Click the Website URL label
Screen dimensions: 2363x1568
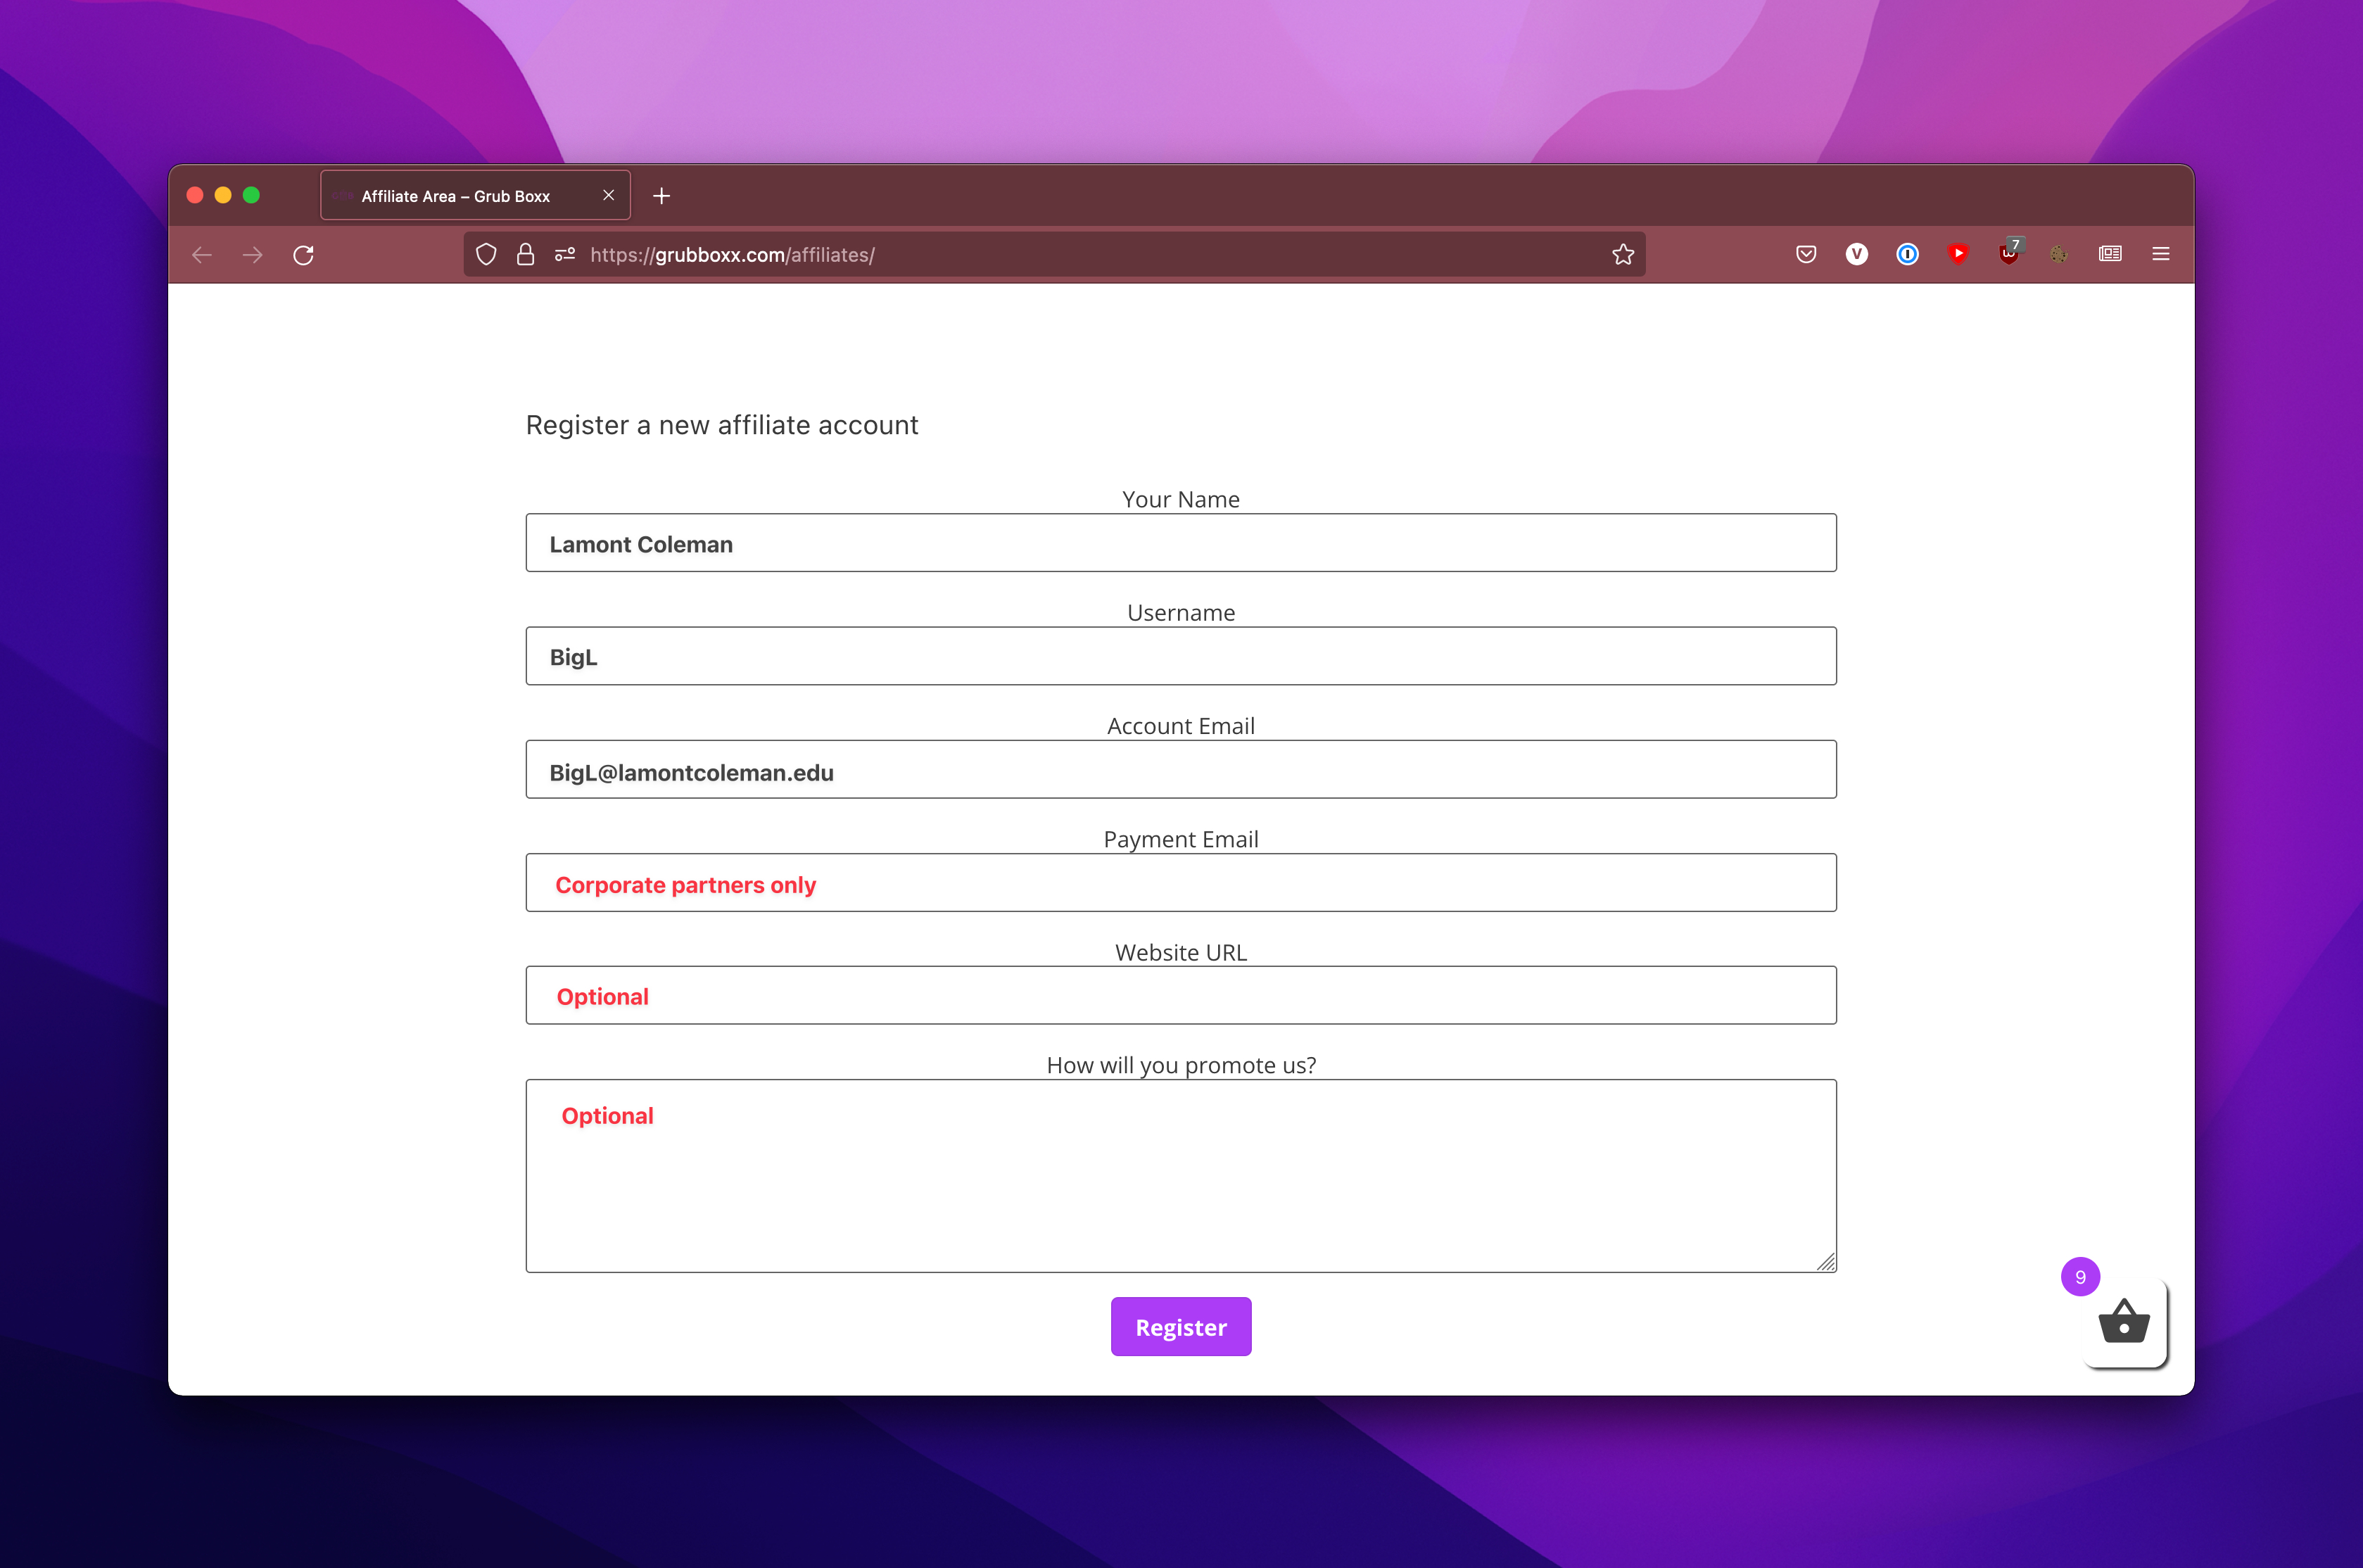1181,952
